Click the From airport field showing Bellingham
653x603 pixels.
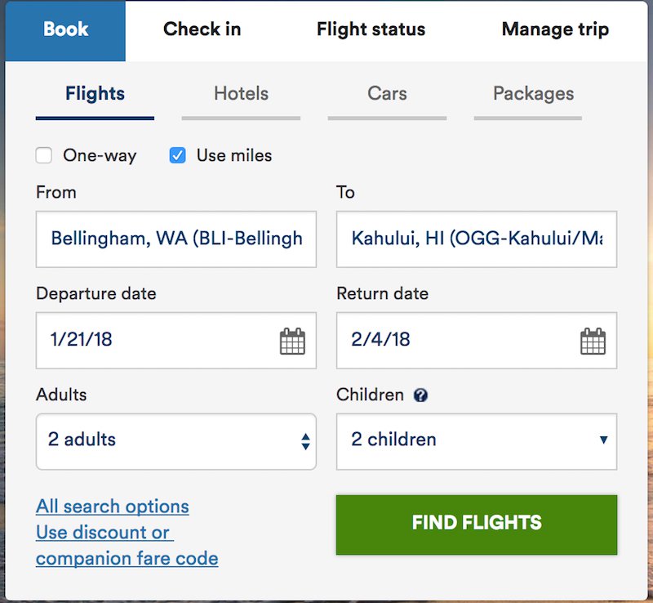click(x=176, y=239)
